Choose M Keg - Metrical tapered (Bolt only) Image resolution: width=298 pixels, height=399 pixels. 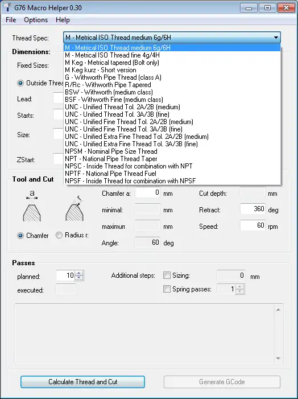point(172,63)
